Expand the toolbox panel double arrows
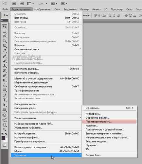The width and height of the screenshot is (142, 164). [2, 20]
